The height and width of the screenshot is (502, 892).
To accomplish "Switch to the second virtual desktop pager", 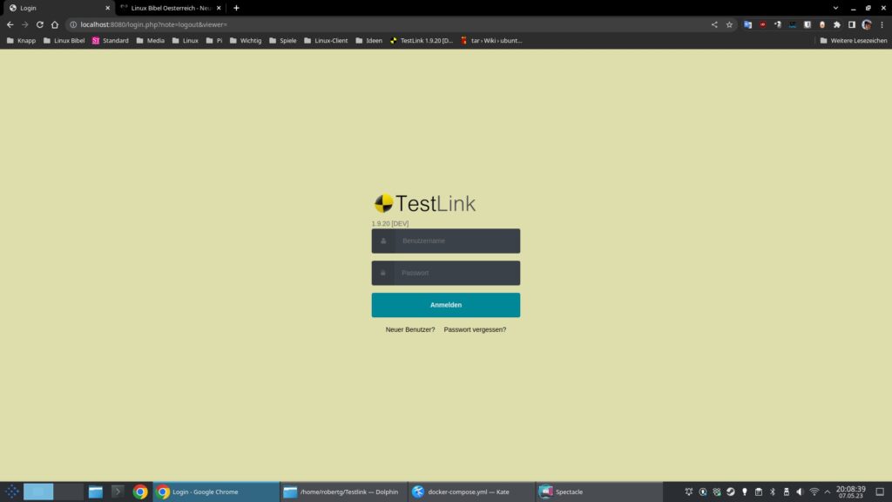I will click(69, 492).
